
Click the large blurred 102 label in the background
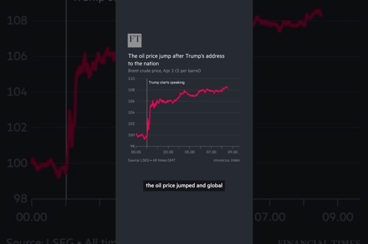pos(17,128)
